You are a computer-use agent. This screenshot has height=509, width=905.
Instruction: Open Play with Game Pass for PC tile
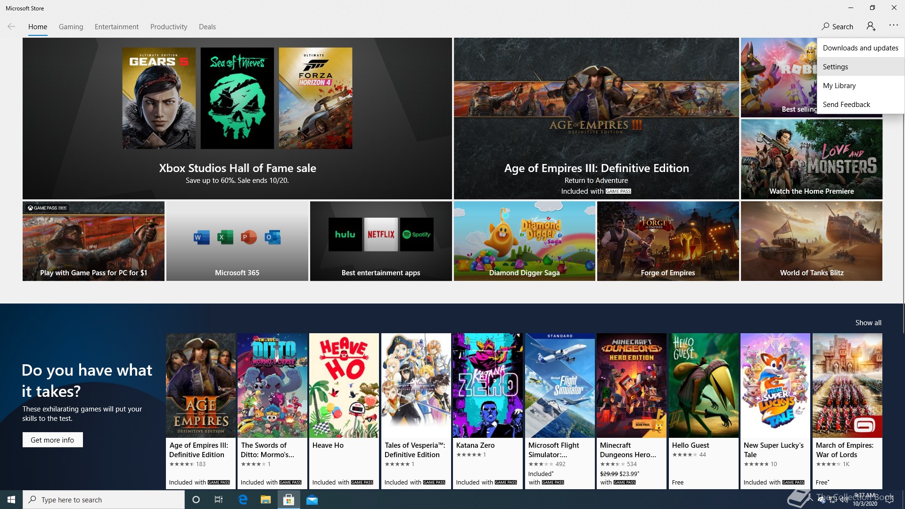point(93,241)
